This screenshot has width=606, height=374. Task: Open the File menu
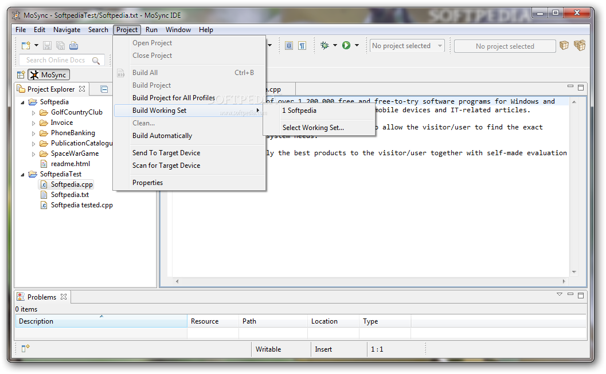tap(21, 30)
